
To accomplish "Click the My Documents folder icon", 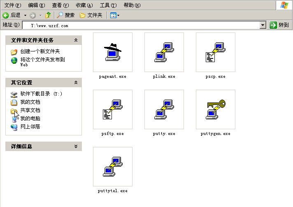I will tap(14, 102).
